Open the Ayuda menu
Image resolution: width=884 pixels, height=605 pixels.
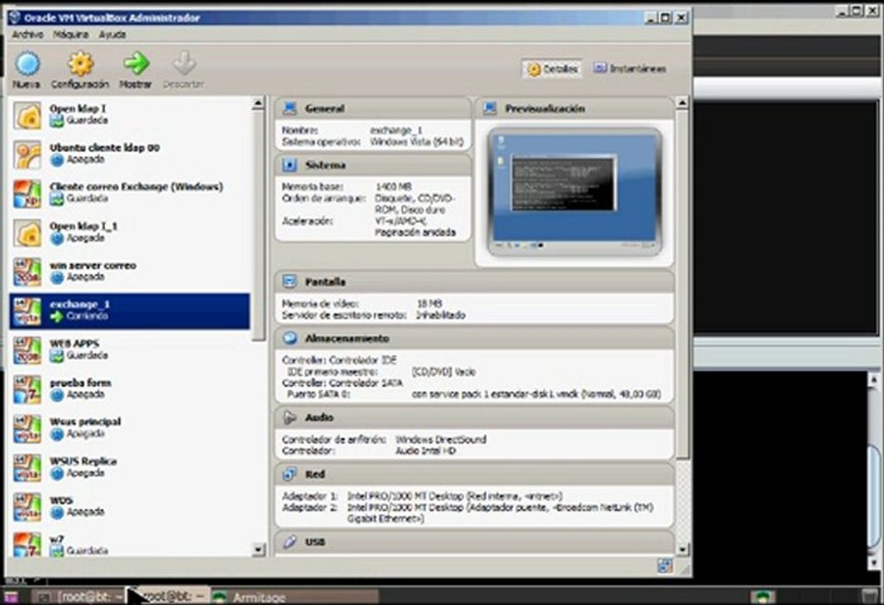[x=112, y=34]
